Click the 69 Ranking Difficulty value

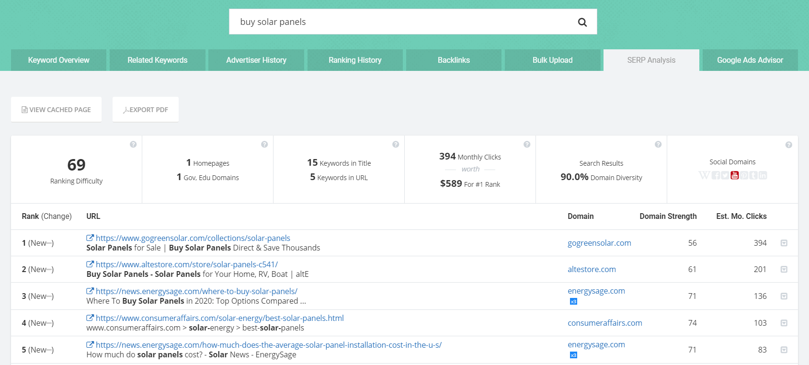77,165
